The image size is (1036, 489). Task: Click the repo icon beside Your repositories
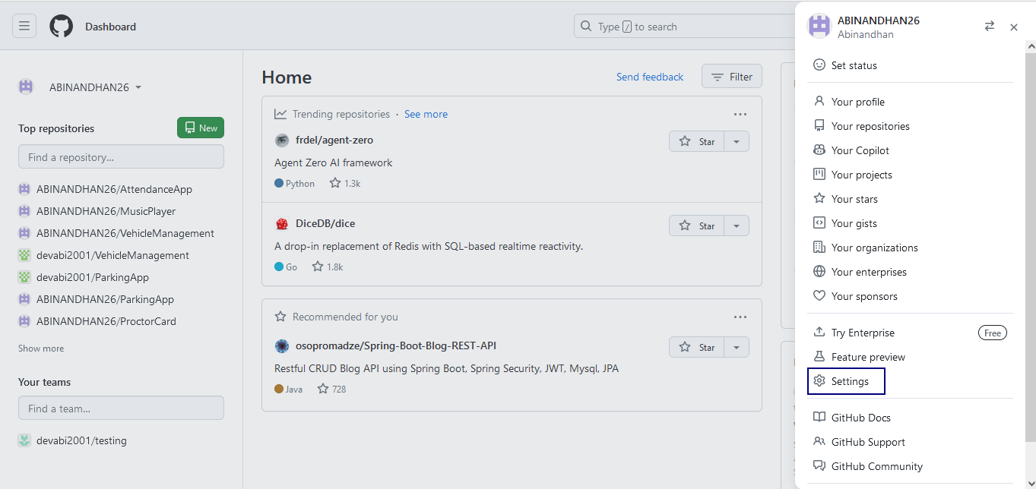819,125
